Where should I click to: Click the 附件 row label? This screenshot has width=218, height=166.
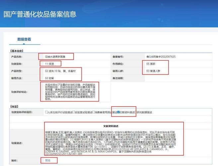click(x=15, y=161)
